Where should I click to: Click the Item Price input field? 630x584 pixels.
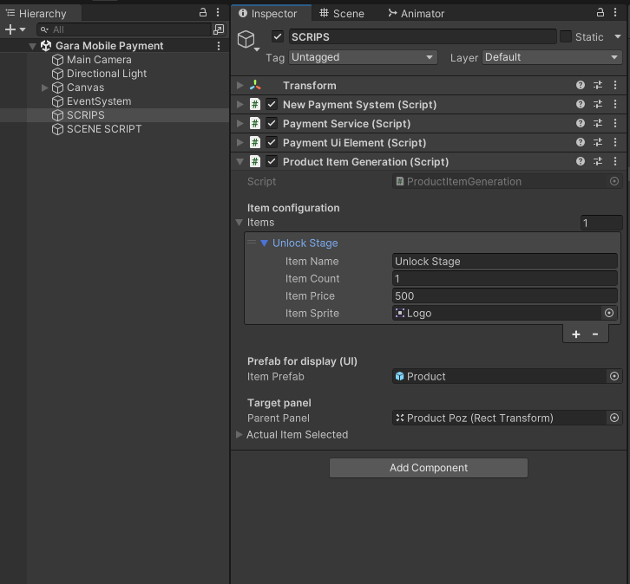point(504,296)
